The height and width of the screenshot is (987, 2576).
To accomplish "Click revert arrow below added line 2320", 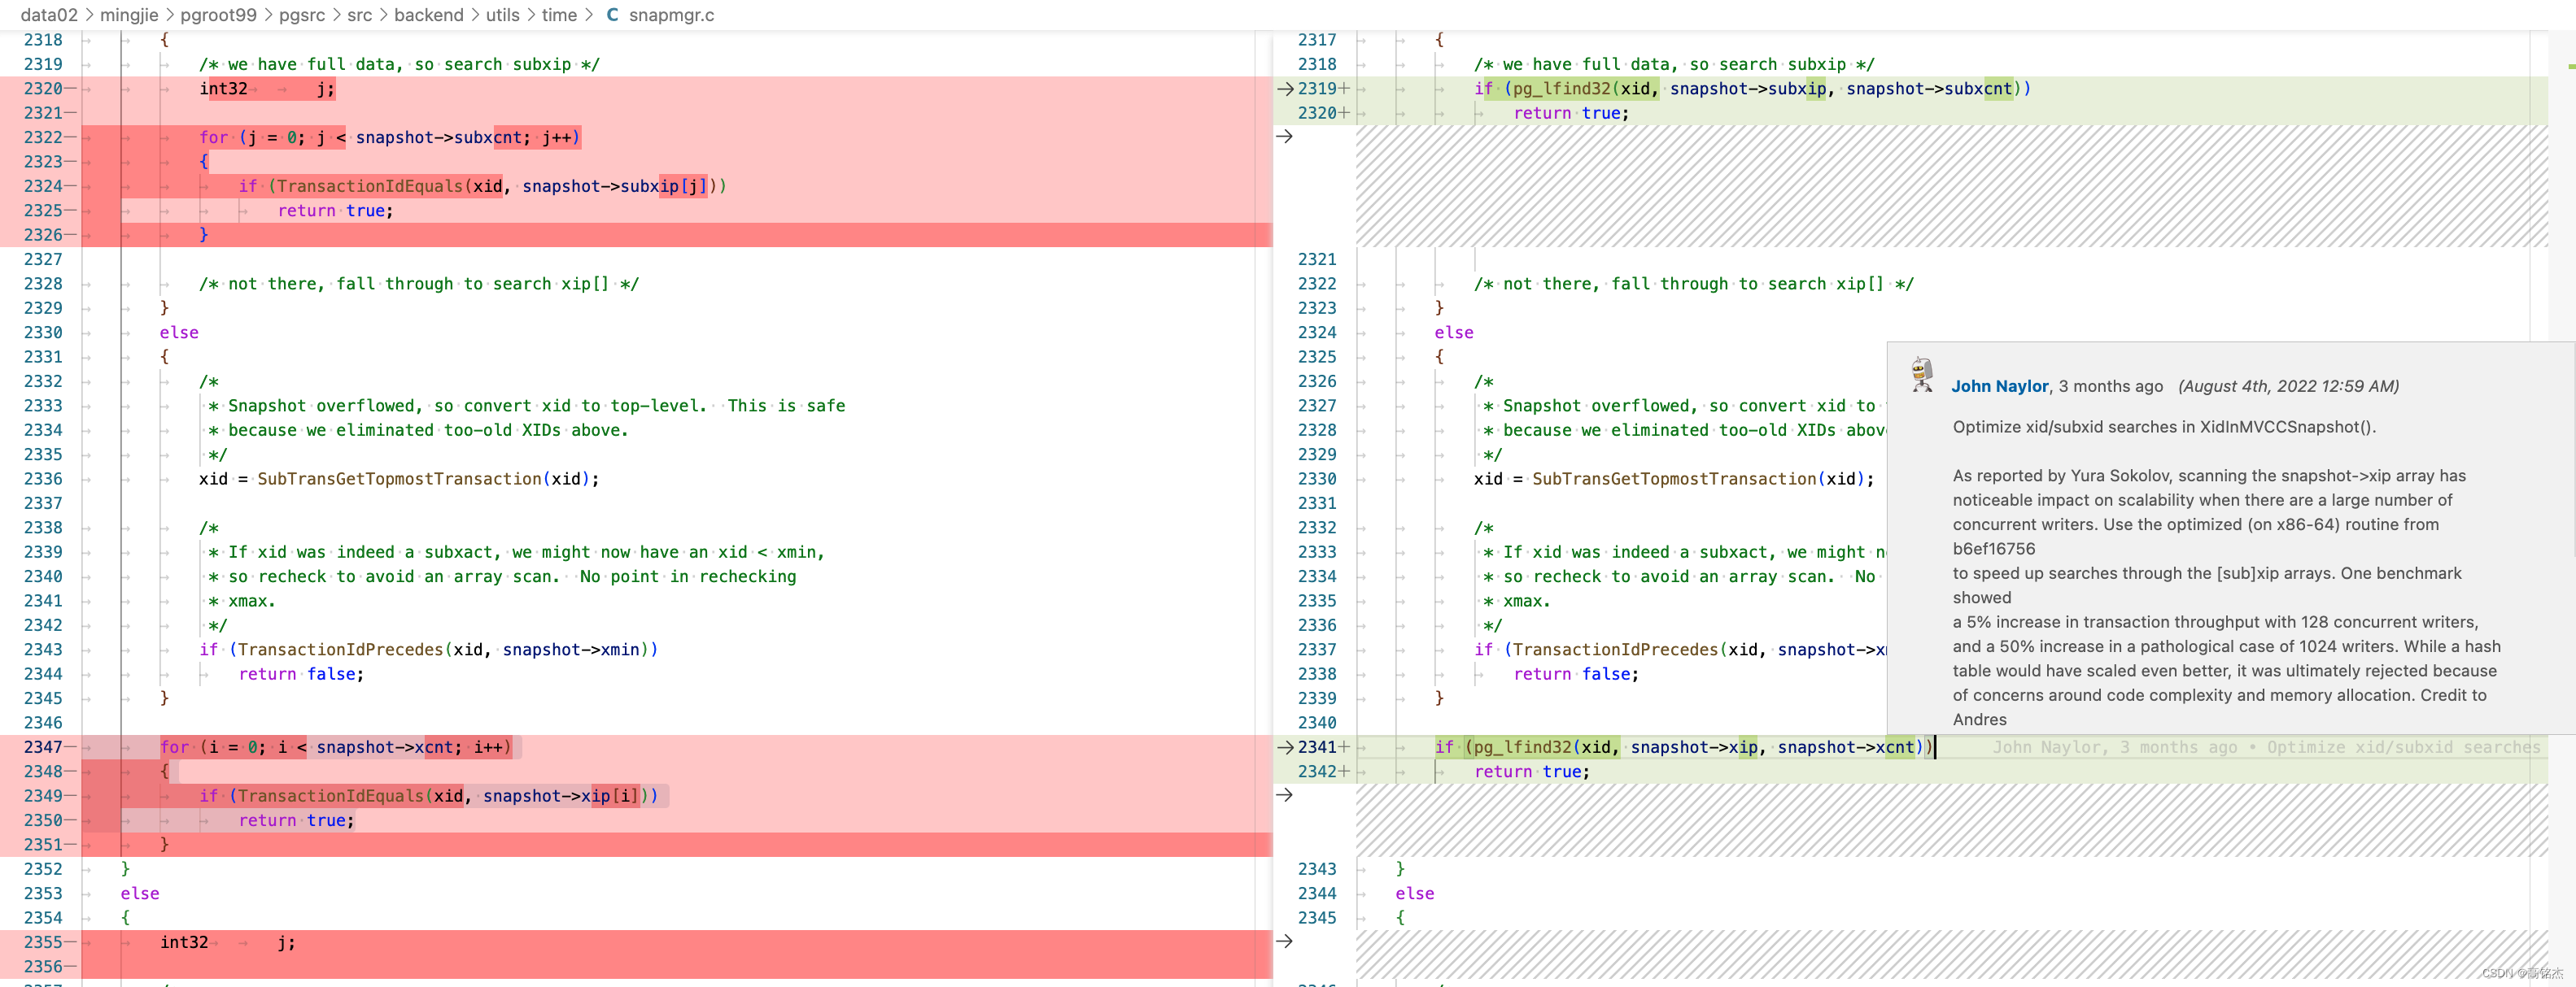I will tap(1285, 137).
